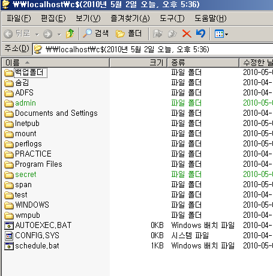
Task: Click 시스템 파일 type of CONFIG.SYS
Action: point(190,235)
